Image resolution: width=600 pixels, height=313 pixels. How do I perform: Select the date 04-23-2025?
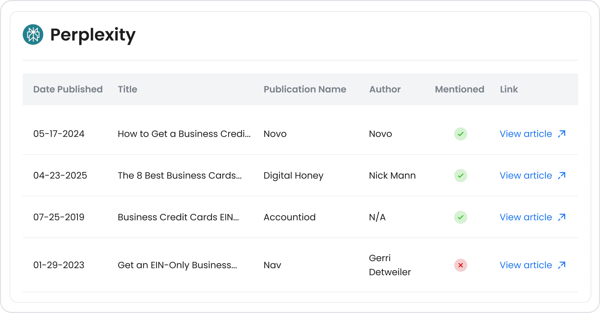pyautogui.click(x=60, y=176)
